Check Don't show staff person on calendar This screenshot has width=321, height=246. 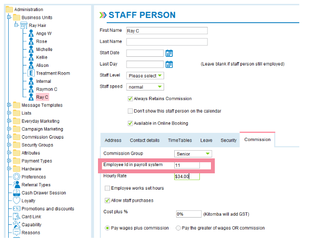coord(130,111)
